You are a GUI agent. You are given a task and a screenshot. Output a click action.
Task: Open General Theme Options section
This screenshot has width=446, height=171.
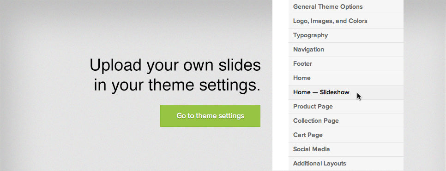tap(346, 7)
